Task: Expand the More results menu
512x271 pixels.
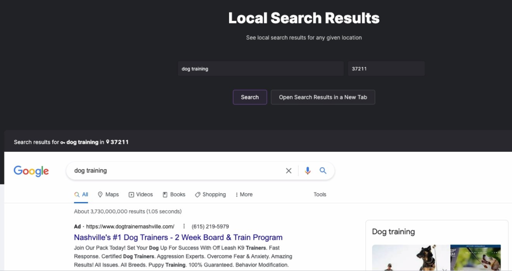Action: [x=244, y=194]
